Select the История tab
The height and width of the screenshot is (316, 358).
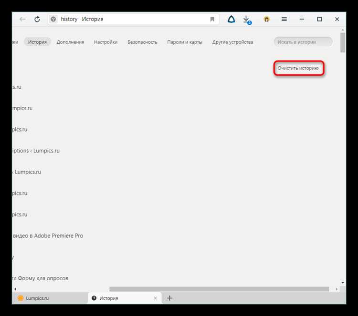[37, 42]
